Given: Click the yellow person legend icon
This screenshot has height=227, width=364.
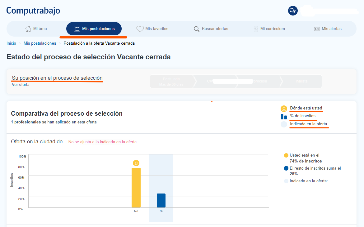Looking at the screenshot, I should 284,109.
